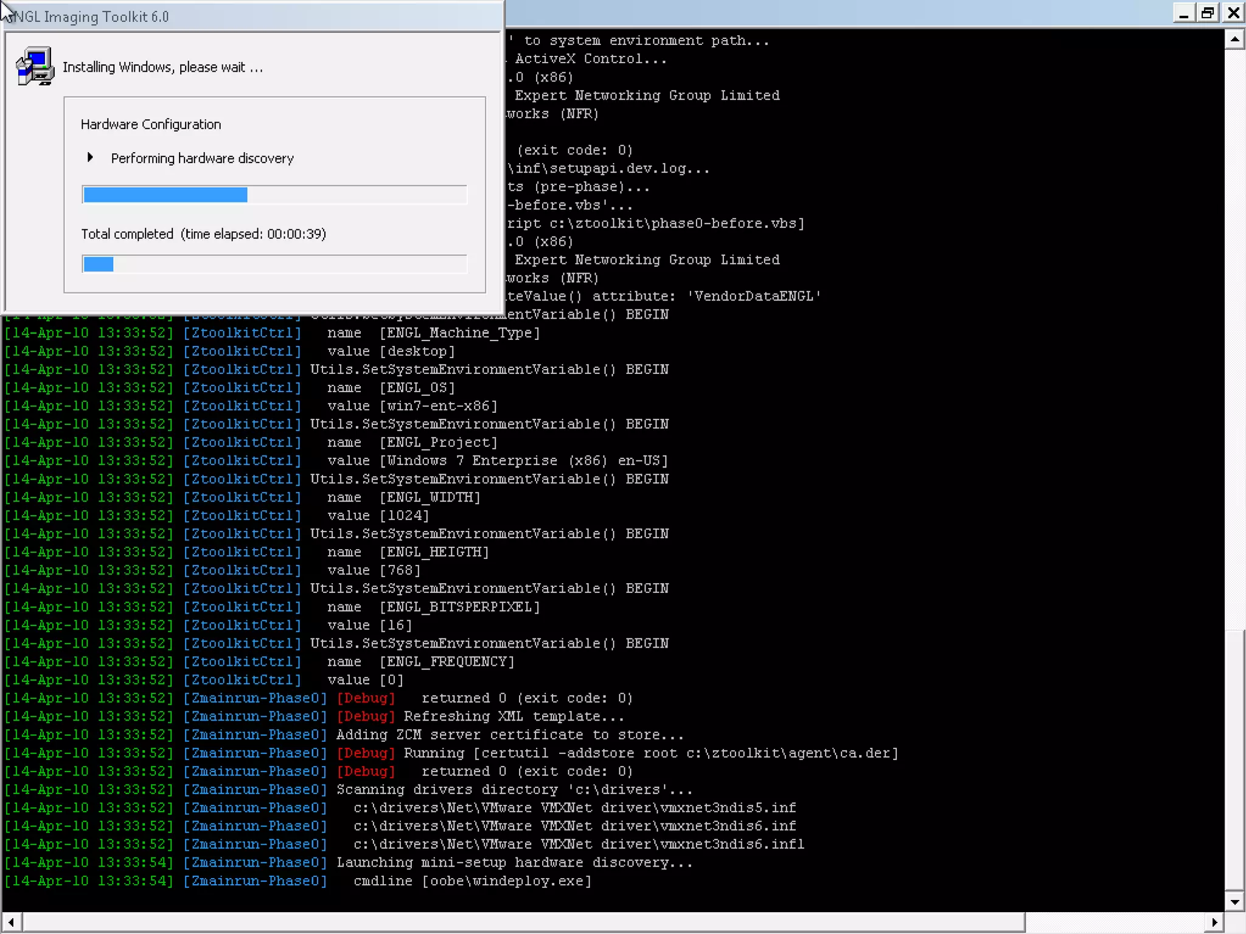
Task: Click 'Refreshing XML template...' log line
Action: pyautogui.click(x=514, y=716)
